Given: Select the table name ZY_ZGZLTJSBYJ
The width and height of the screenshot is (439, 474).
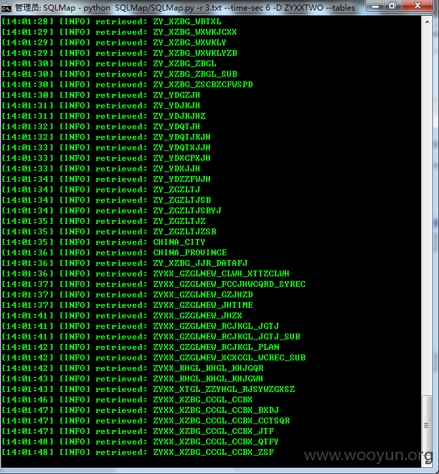Looking at the screenshot, I should 187,211.
